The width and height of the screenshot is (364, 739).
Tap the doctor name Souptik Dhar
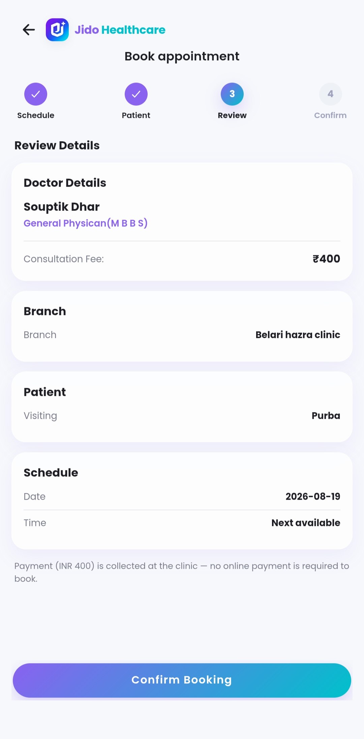point(62,207)
